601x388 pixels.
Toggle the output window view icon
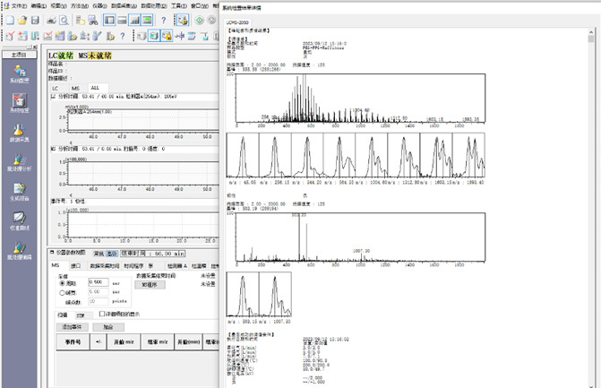(123, 20)
